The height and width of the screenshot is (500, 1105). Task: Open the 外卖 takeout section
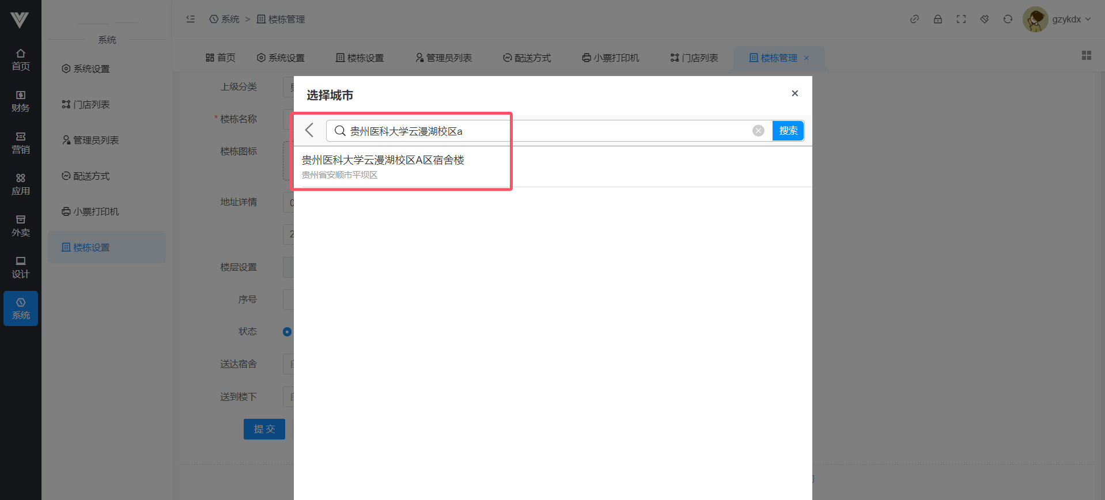(21, 226)
